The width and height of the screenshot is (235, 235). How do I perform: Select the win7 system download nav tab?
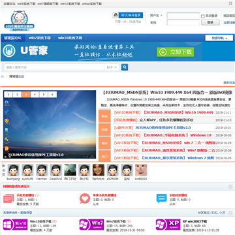(40, 38)
